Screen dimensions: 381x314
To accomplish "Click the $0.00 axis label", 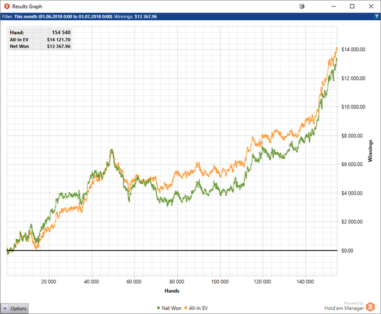I will [x=347, y=251].
